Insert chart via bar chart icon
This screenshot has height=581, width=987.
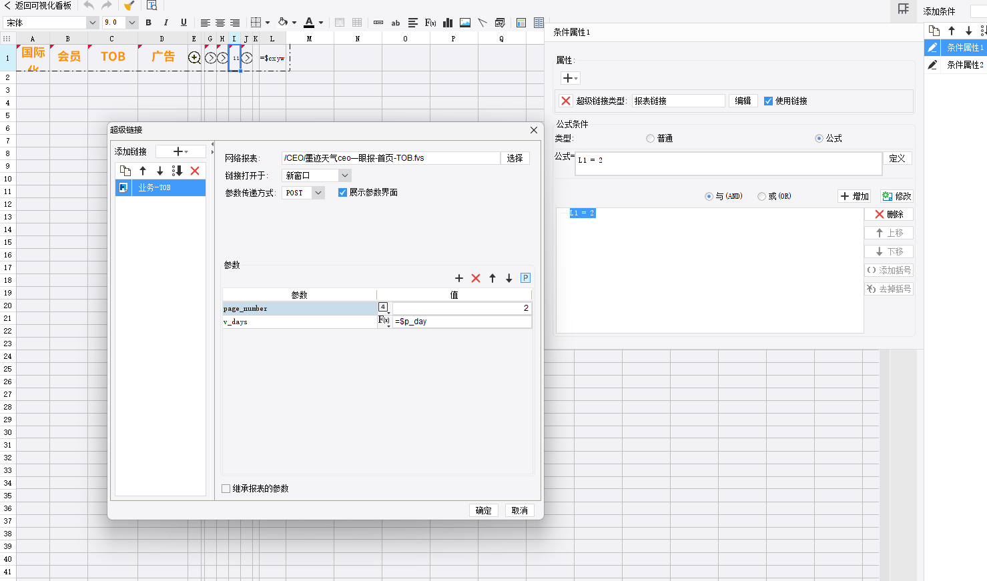[x=448, y=23]
